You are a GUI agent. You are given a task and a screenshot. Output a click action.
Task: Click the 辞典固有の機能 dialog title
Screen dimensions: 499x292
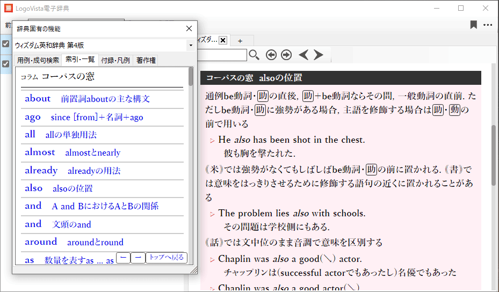(x=39, y=29)
